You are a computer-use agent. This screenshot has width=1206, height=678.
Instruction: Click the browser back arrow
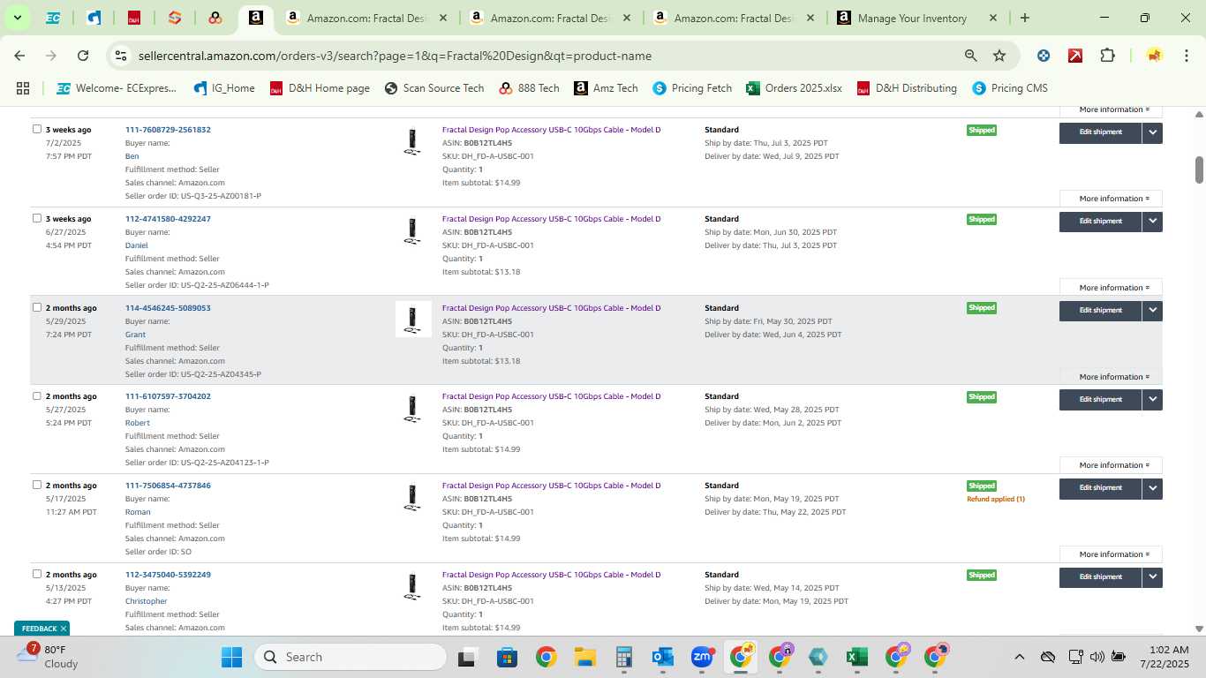point(19,56)
